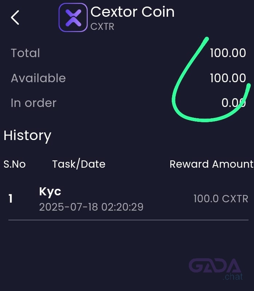Tap the green hand-drawn circle annotation

211,80
